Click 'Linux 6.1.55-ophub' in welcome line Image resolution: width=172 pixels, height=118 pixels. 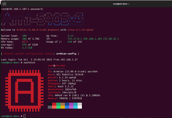(x=80, y=30)
